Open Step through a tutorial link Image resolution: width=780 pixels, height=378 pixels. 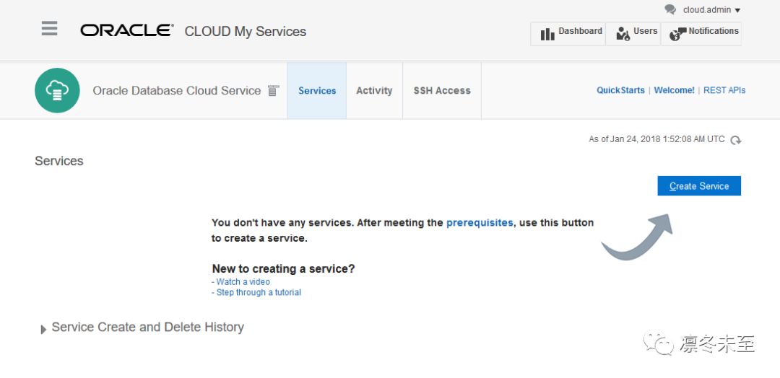pyautogui.click(x=259, y=293)
